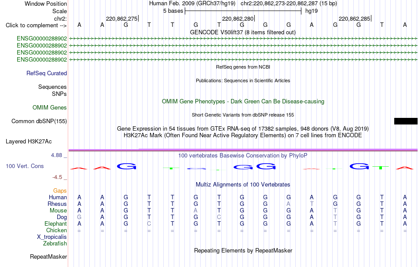Click the SNPs track label
The width and height of the screenshot is (418, 267).
point(59,94)
